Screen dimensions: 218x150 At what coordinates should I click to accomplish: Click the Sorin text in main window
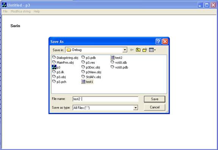[x=15, y=26]
